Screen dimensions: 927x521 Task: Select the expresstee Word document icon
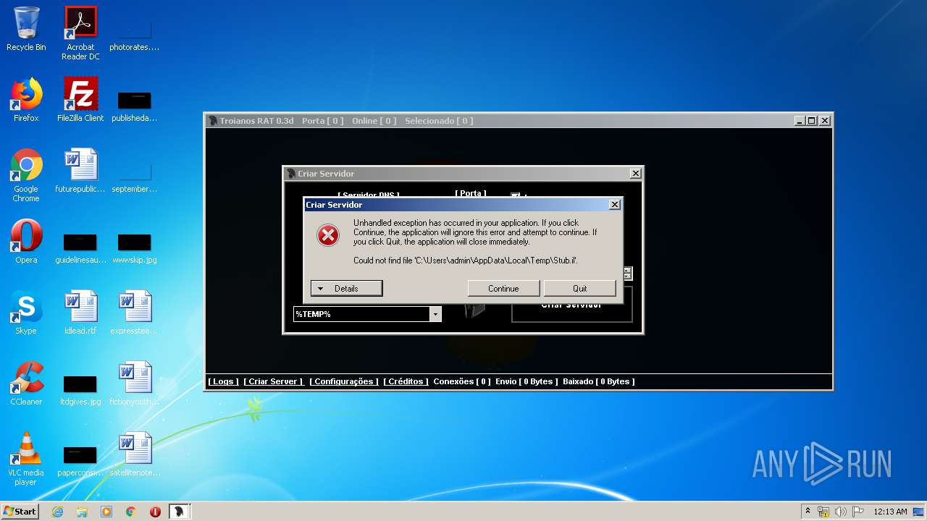coord(135,313)
